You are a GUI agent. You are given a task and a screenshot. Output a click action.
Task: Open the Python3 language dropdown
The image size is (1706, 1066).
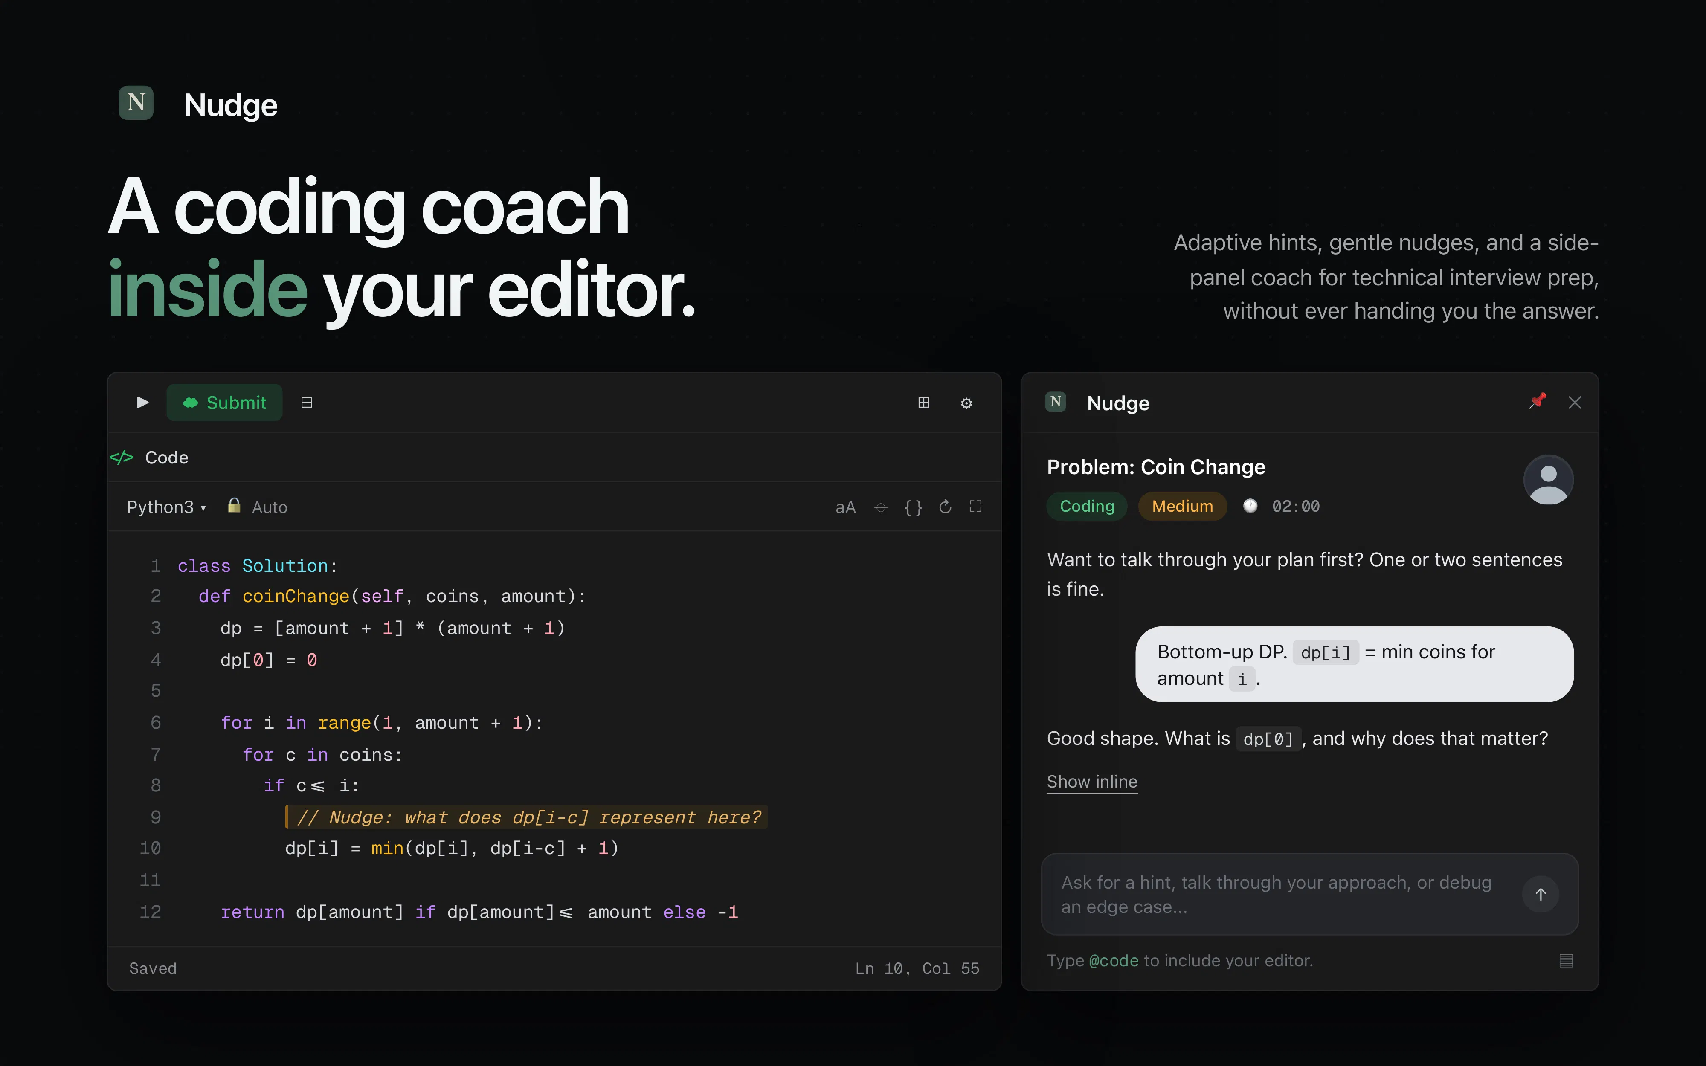tap(166, 507)
